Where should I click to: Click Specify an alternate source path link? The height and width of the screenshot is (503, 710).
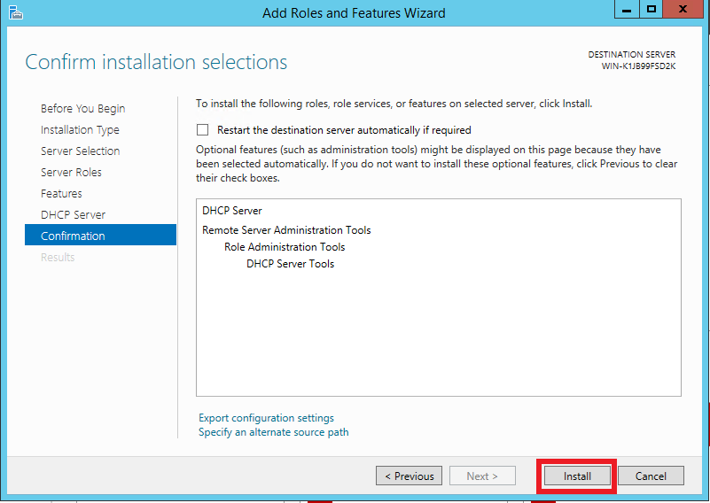click(x=274, y=432)
